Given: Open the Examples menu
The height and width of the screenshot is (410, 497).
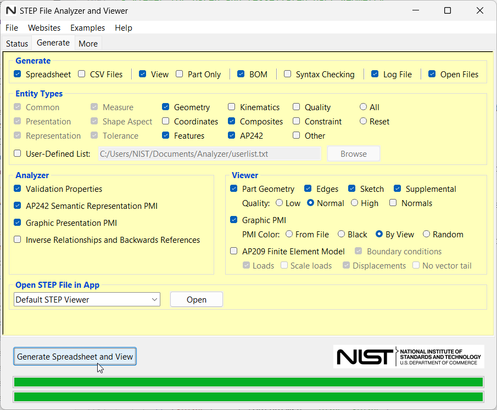Looking at the screenshot, I should [x=87, y=27].
